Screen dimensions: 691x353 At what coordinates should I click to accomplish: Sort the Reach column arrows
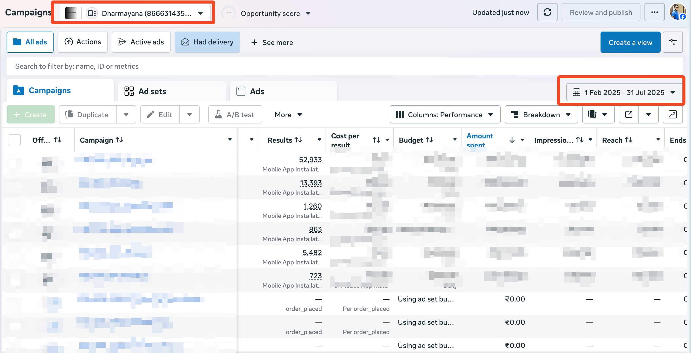629,140
